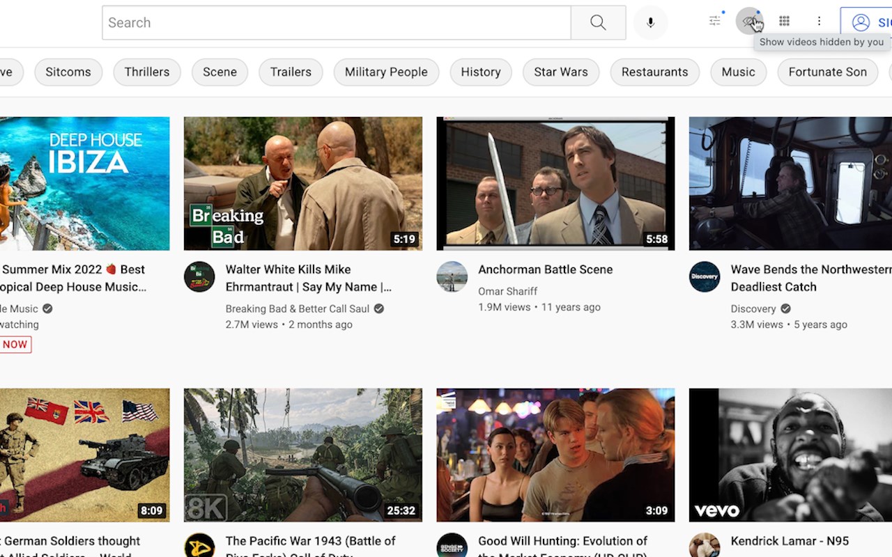Play the Anchorman Battle Scene thumbnail
The width and height of the screenshot is (892, 557).
555,184
